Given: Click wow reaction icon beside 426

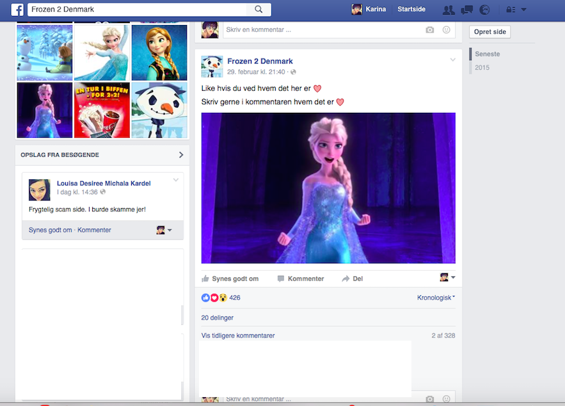Looking at the screenshot, I should 223,298.
